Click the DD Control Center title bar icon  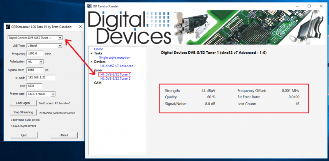89,6
